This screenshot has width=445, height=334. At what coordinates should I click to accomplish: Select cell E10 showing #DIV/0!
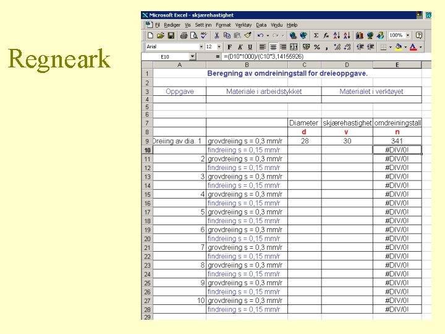click(x=397, y=150)
